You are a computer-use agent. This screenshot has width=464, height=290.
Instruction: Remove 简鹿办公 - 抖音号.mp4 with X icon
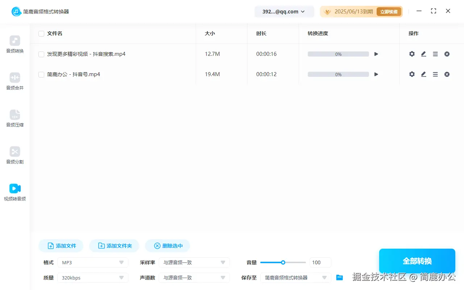pos(447,74)
